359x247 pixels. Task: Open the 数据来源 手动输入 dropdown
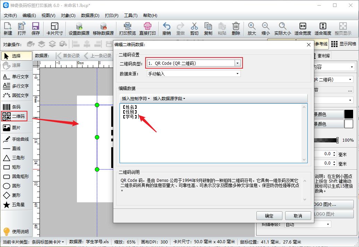(x=238, y=73)
